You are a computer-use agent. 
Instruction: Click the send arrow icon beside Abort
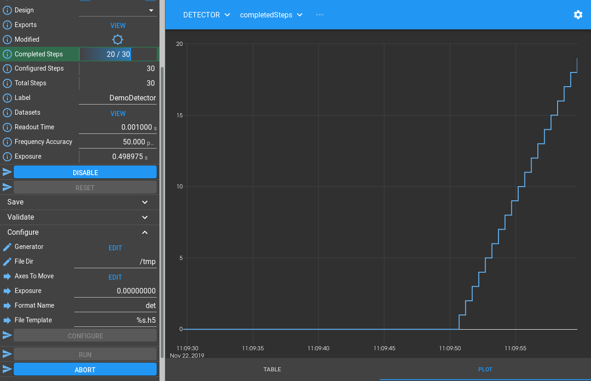(7, 369)
